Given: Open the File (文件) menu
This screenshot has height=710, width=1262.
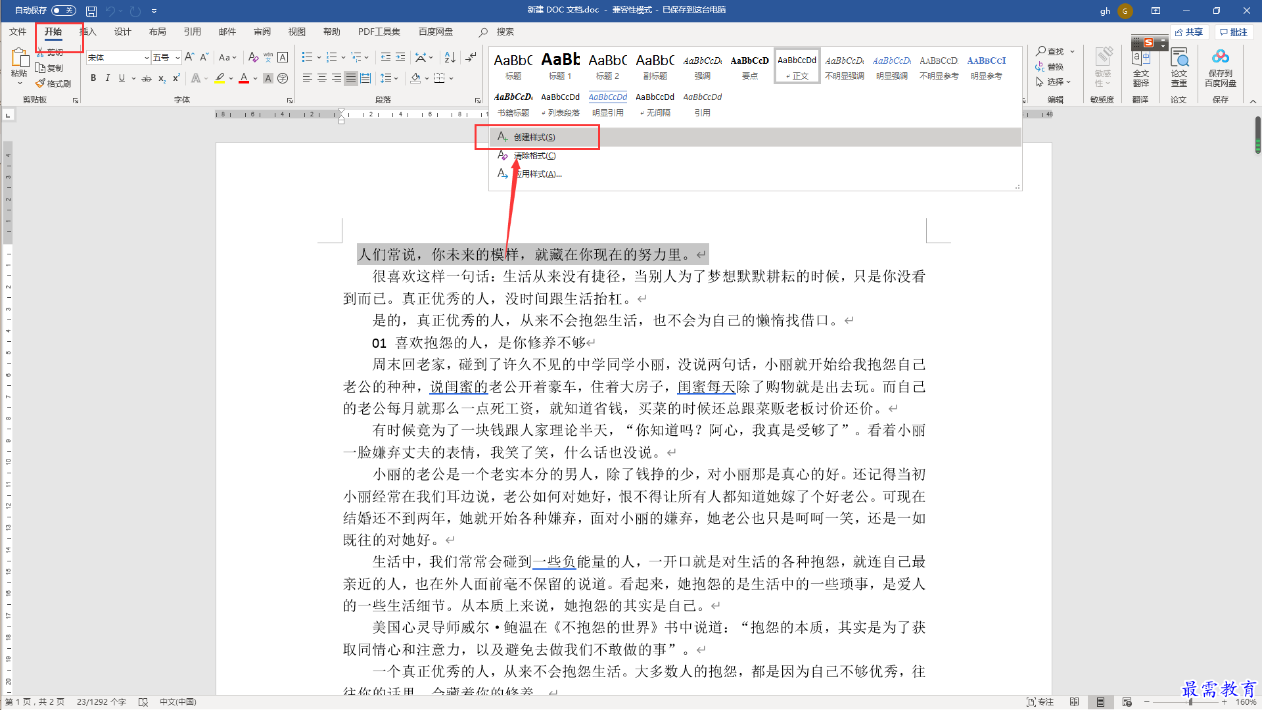Looking at the screenshot, I should (x=18, y=32).
